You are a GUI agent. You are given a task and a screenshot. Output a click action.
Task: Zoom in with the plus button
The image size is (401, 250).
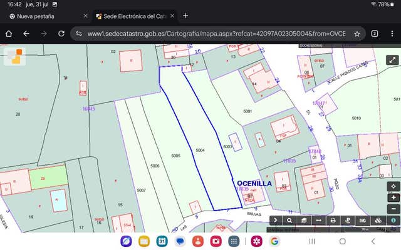click(x=393, y=197)
